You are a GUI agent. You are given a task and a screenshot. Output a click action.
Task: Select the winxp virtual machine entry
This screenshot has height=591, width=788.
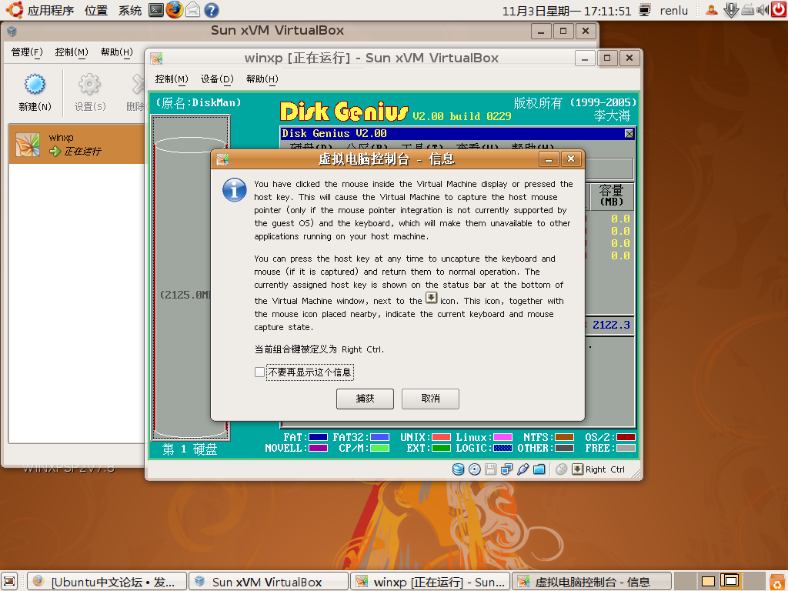(x=77, y=144)
